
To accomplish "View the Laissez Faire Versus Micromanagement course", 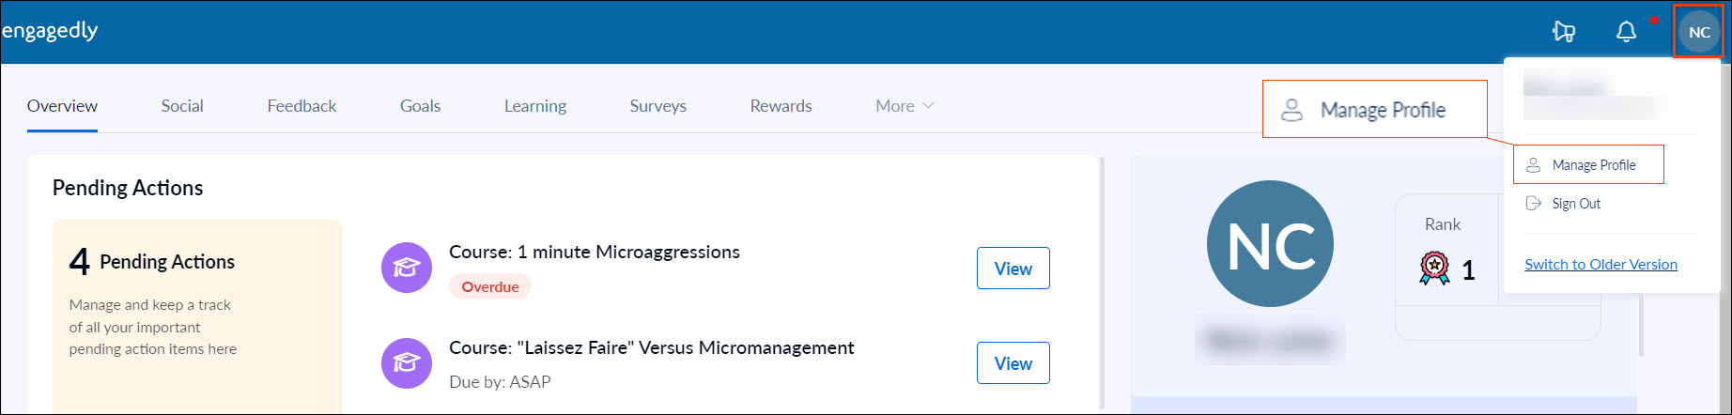I will tap(1013, 363).
